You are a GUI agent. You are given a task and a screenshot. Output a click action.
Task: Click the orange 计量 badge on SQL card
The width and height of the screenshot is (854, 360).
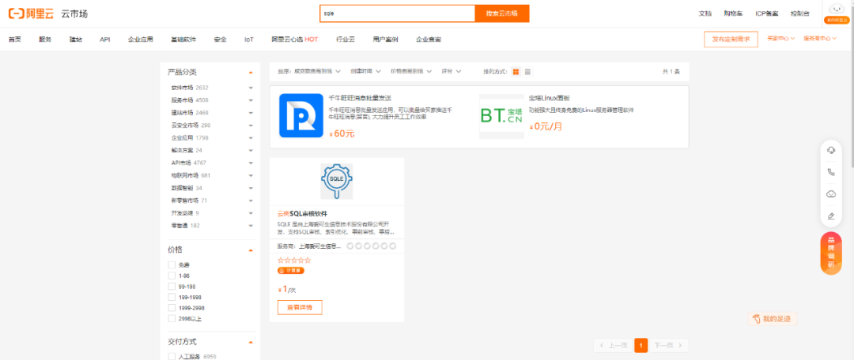click(291, 270)
